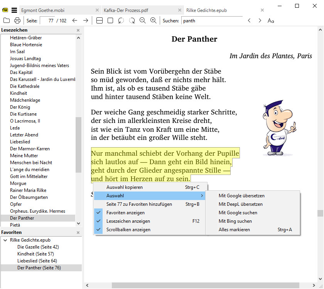Click the zoom out magnifier icon

[x=142, y=20]
